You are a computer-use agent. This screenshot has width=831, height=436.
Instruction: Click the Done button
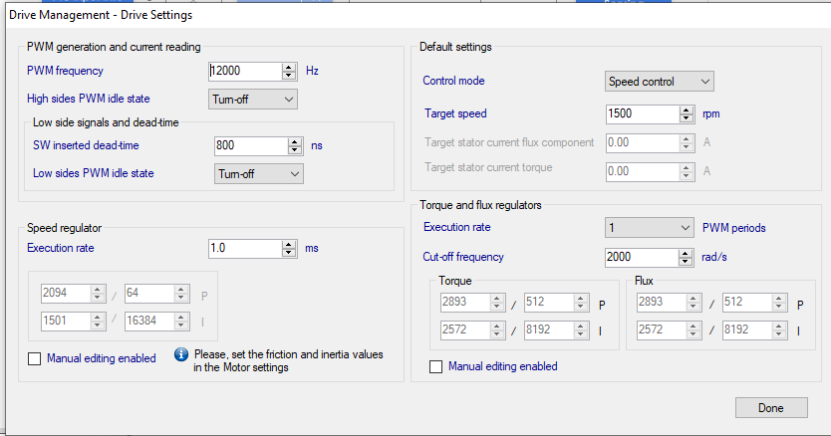point(771,408)
